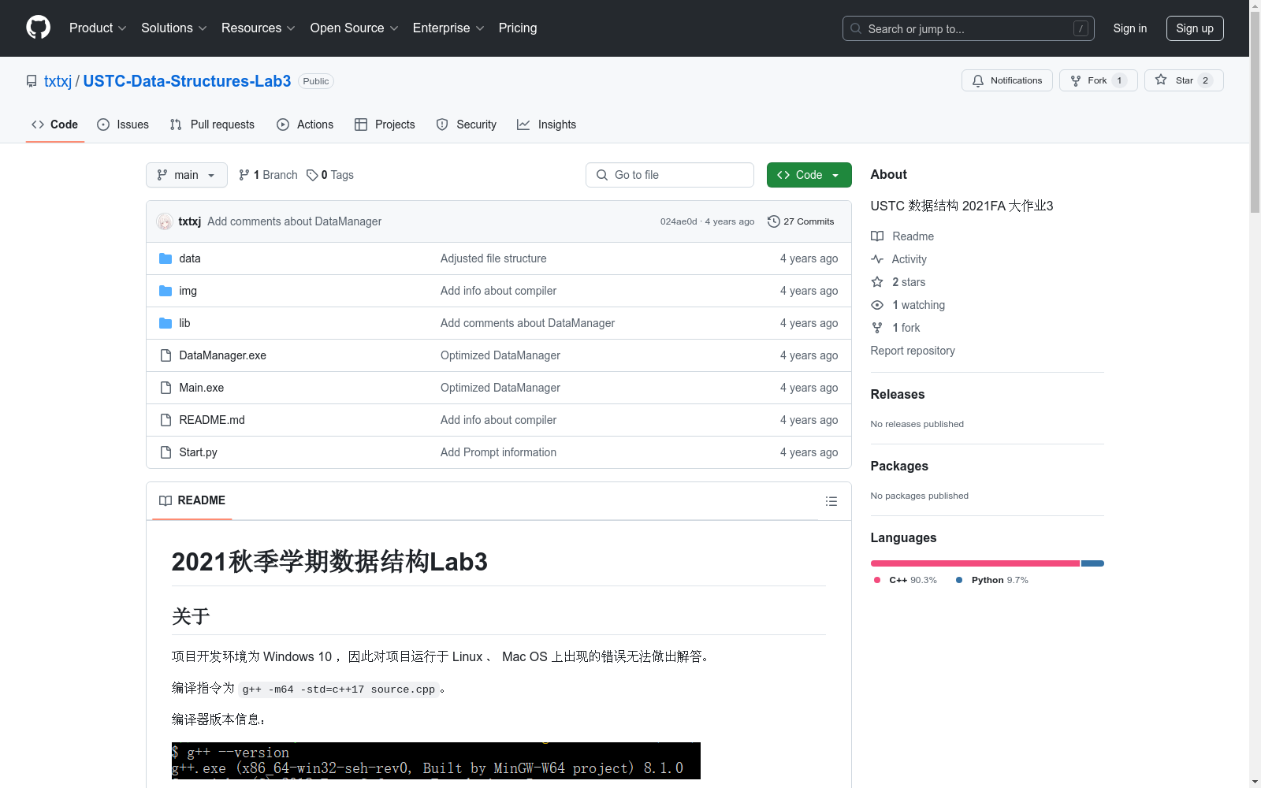
Task: Click C++ segment in language bar
Action: pos(975,563)
